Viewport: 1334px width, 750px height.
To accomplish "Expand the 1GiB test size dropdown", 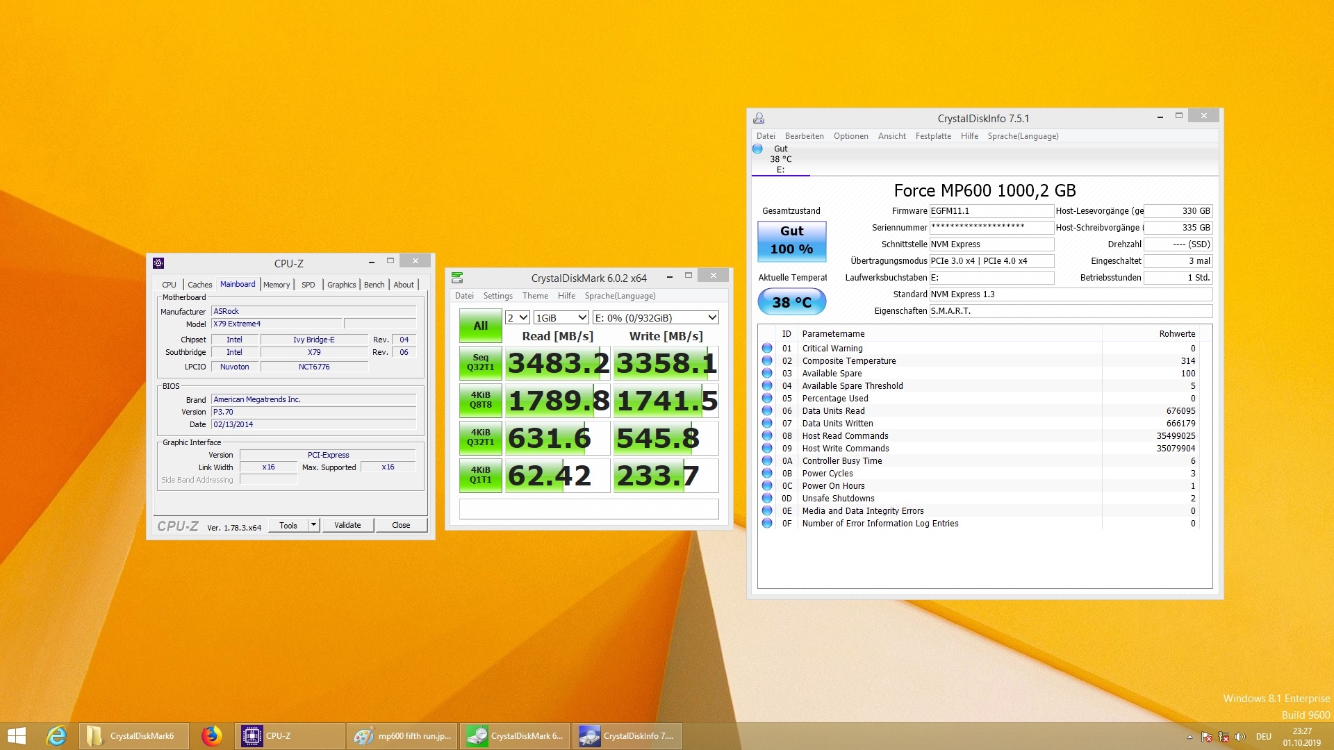I will [x=561, y=318].
